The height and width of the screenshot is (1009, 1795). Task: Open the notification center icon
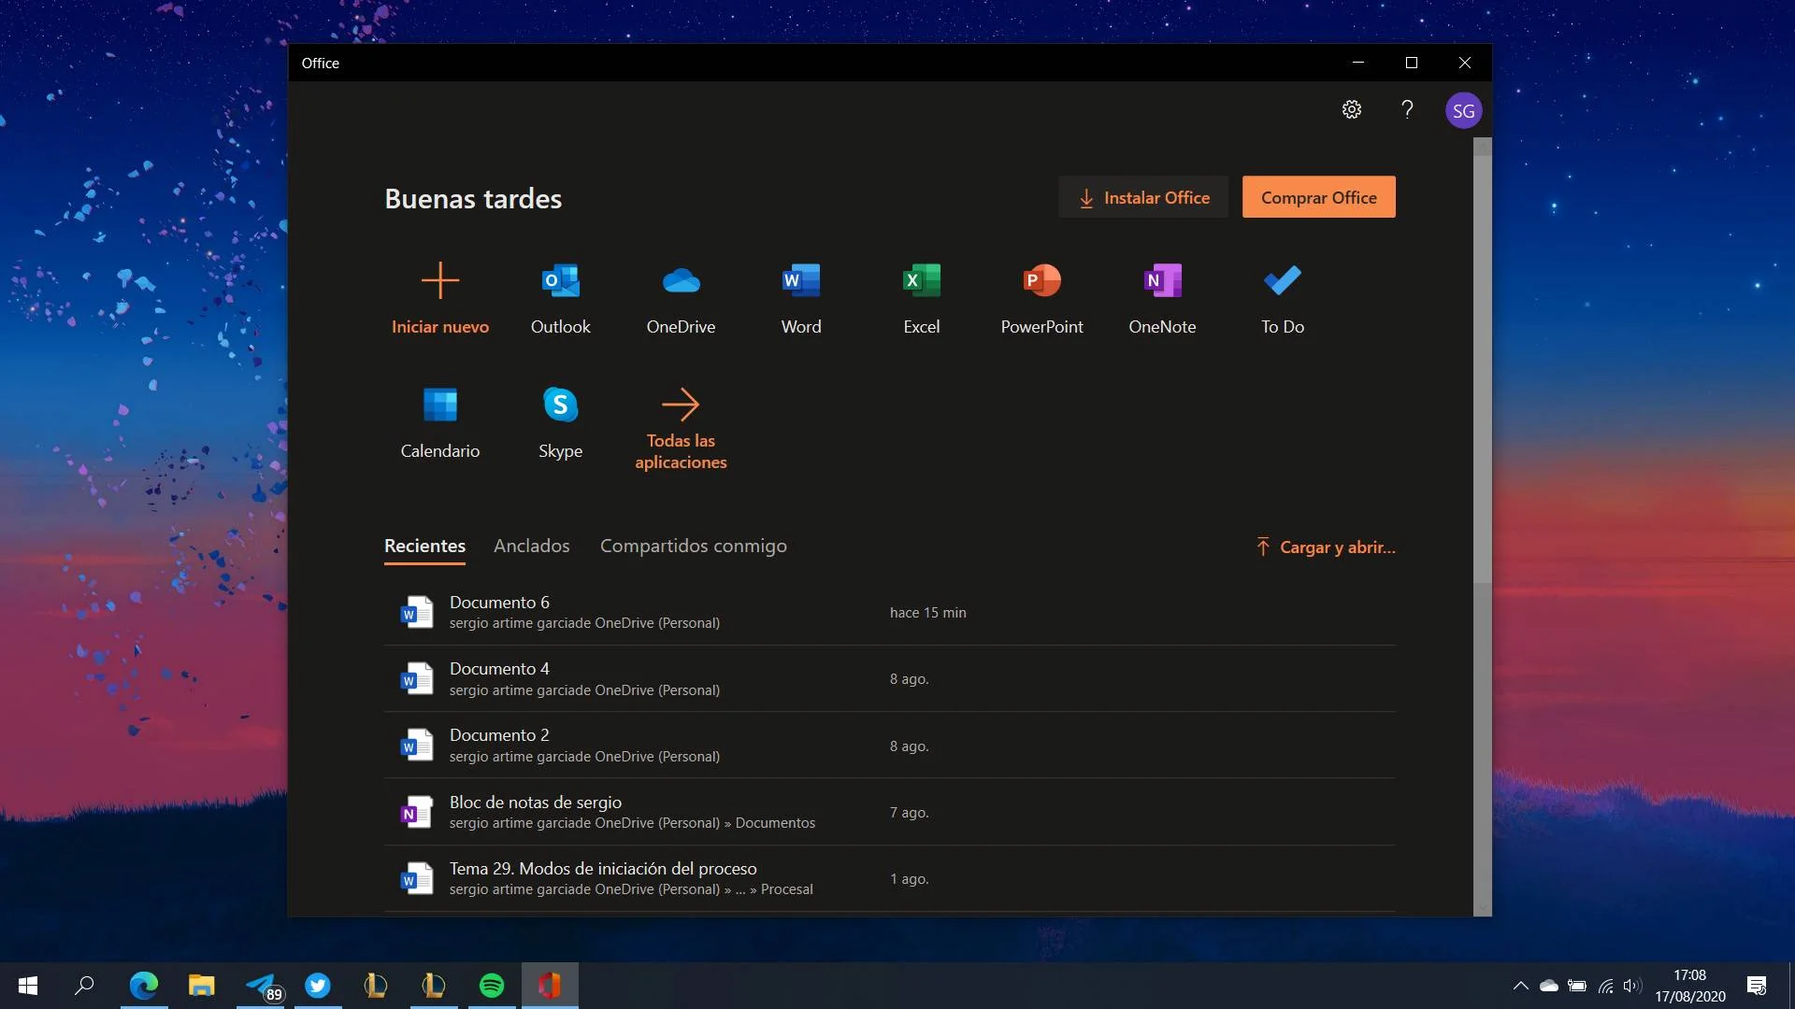(x=1757, y=986)
